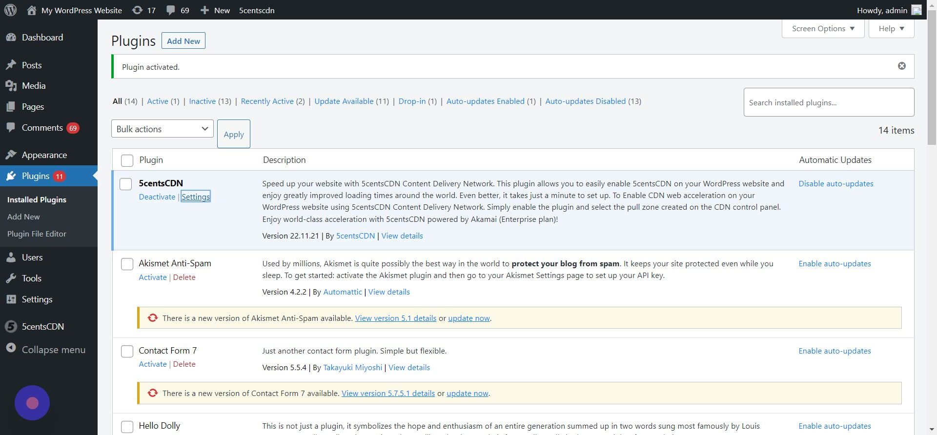Open the Automattic author link

click(343, 292)
